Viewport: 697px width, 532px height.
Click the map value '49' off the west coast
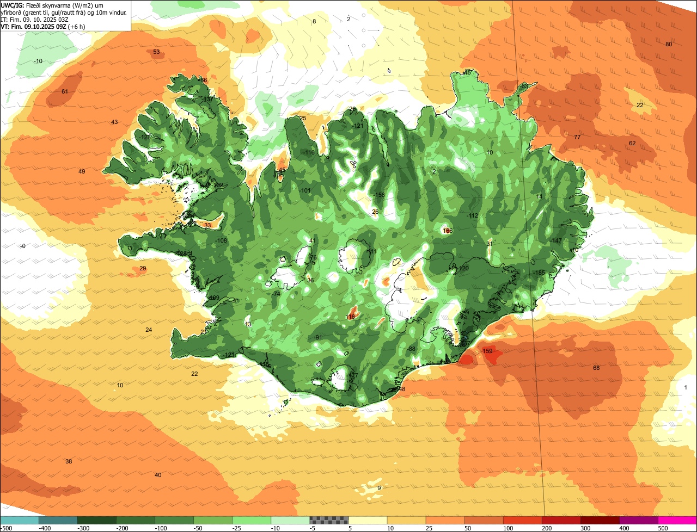point(82,171)
